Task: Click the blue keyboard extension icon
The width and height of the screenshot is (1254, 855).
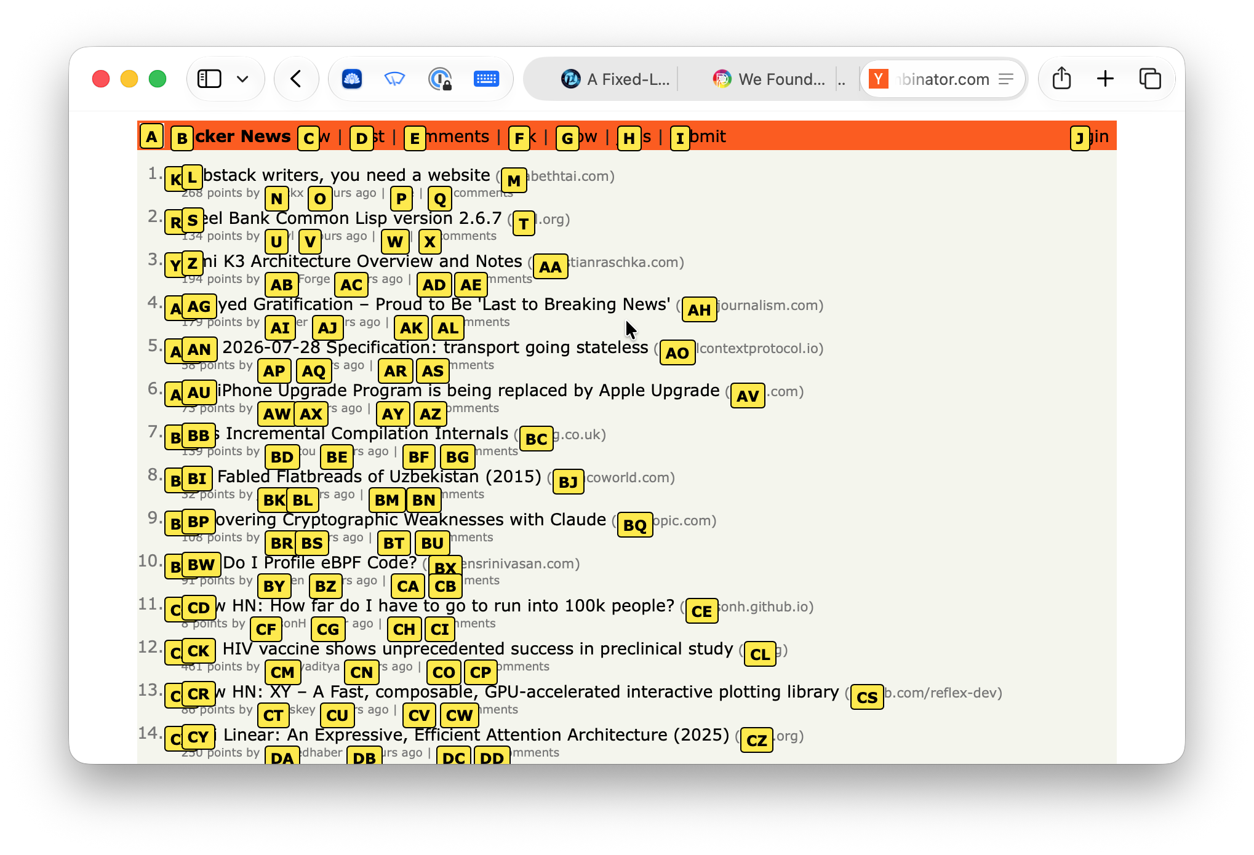Action: point(486,79)
